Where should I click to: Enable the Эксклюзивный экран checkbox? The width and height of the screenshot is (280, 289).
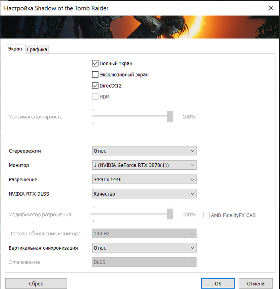(x=95, y=74)
